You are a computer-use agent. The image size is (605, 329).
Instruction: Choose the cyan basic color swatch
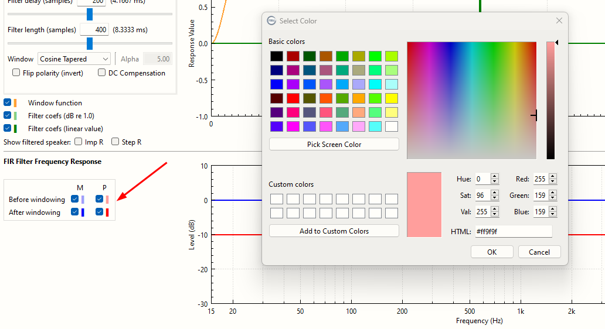375,84
